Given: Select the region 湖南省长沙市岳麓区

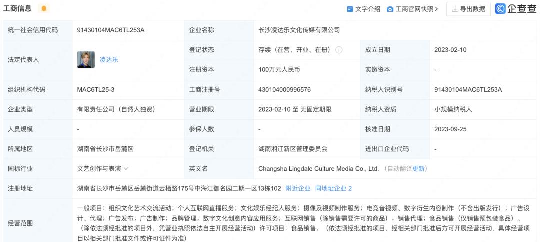Looking at the screenshot, I should point(105,149).
